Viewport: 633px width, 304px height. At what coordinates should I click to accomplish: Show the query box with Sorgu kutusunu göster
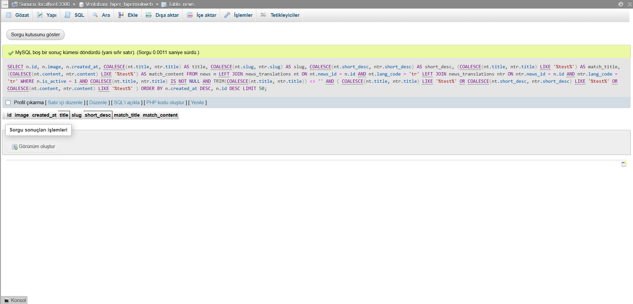(35, 35)
